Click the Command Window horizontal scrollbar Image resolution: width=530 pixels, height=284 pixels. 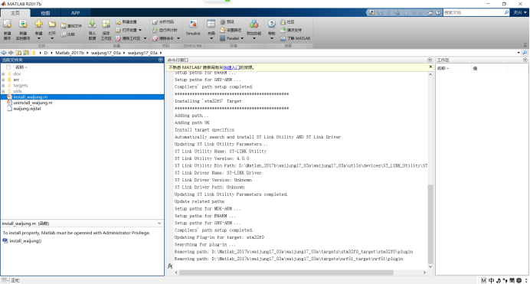click(286, 273)
